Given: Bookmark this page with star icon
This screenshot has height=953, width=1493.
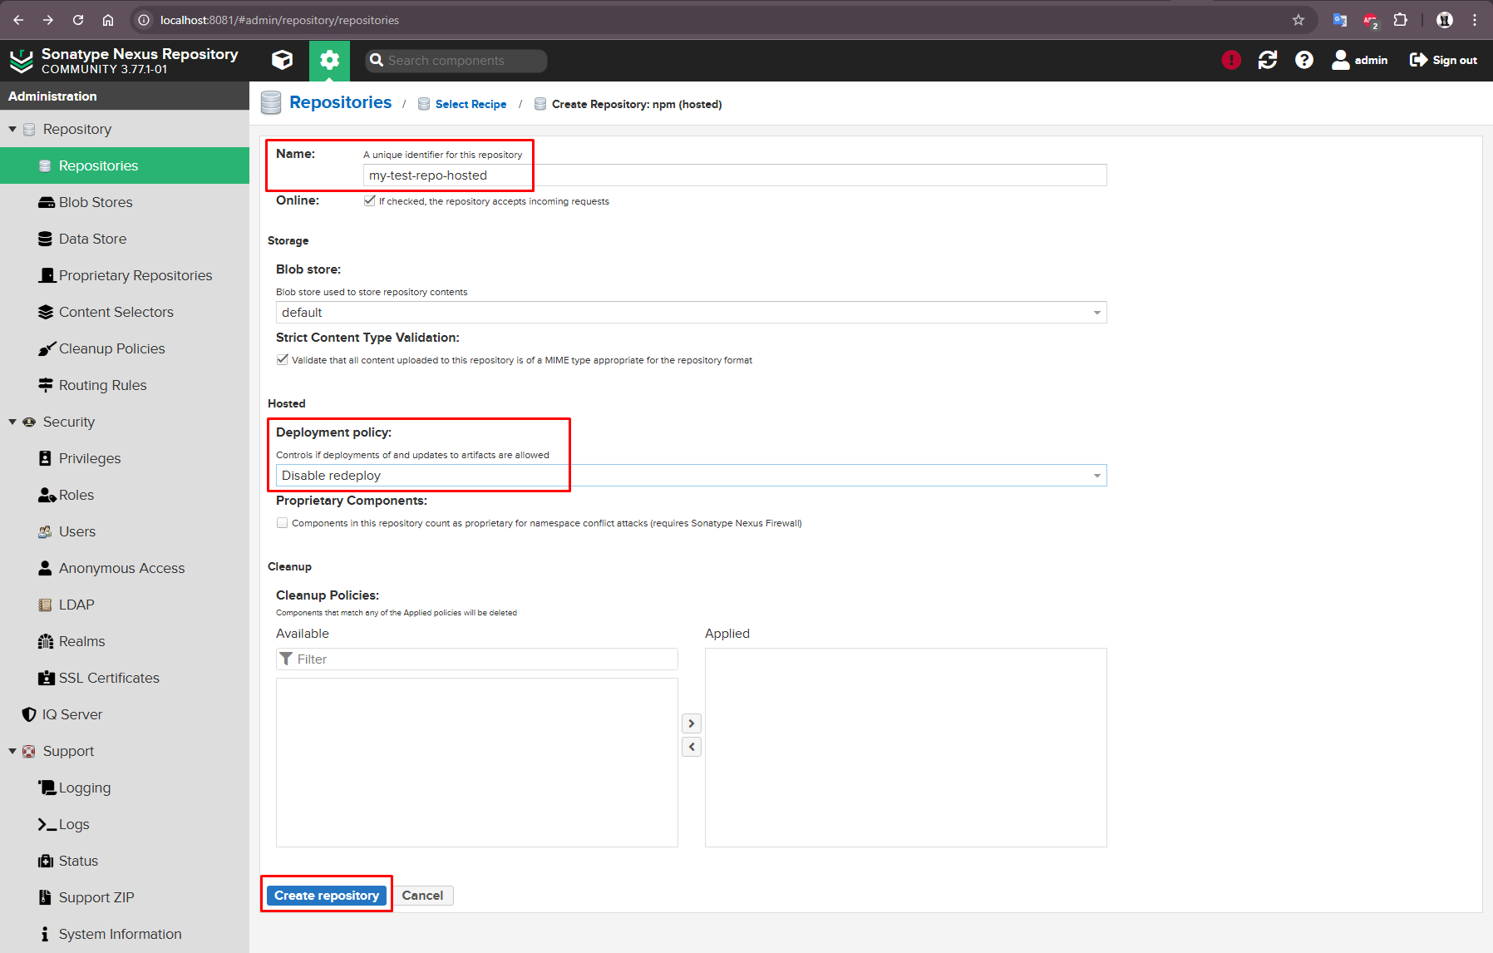Looking at the screenshot, I should pos(1298,20).
